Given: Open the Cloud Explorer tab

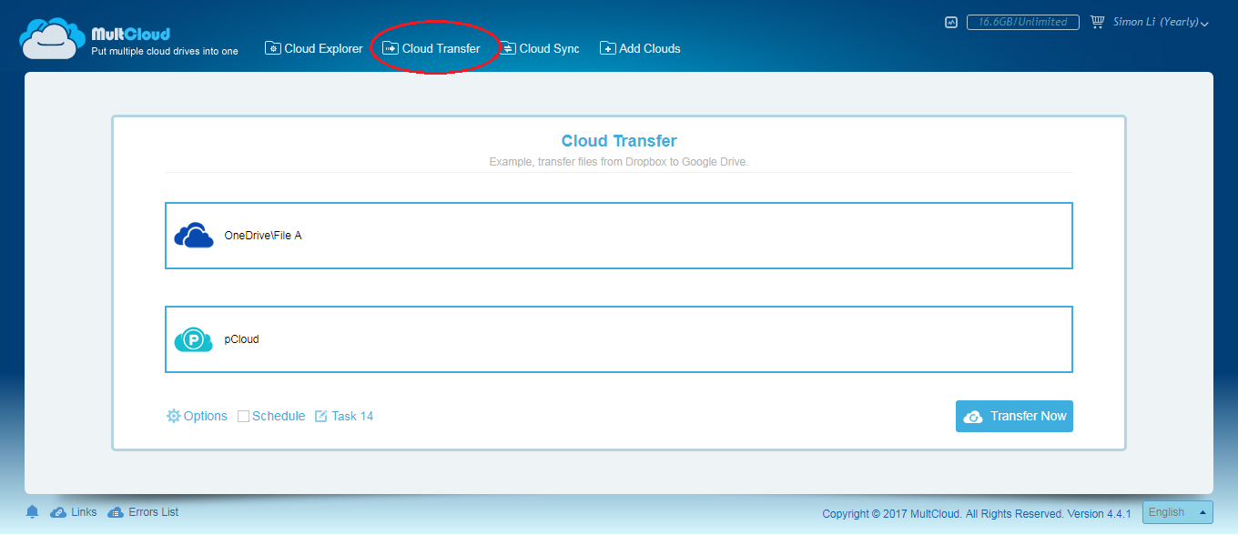Looking at the screenshot, I should [x=313, y=48].
